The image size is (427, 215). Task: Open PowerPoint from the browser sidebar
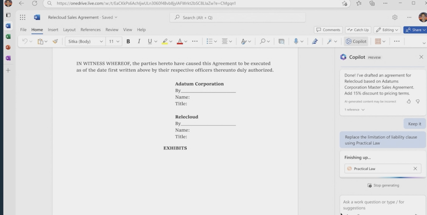[x=8, y=47]
